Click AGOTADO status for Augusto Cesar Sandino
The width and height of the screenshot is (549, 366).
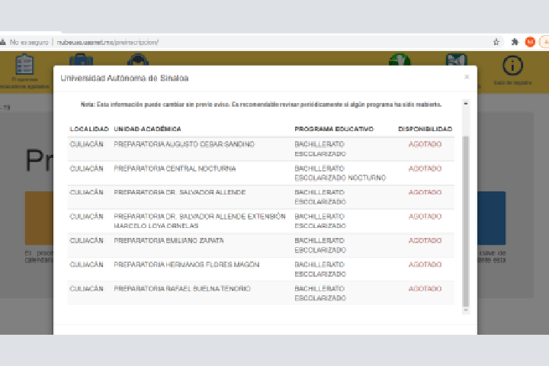pos(425,144)
